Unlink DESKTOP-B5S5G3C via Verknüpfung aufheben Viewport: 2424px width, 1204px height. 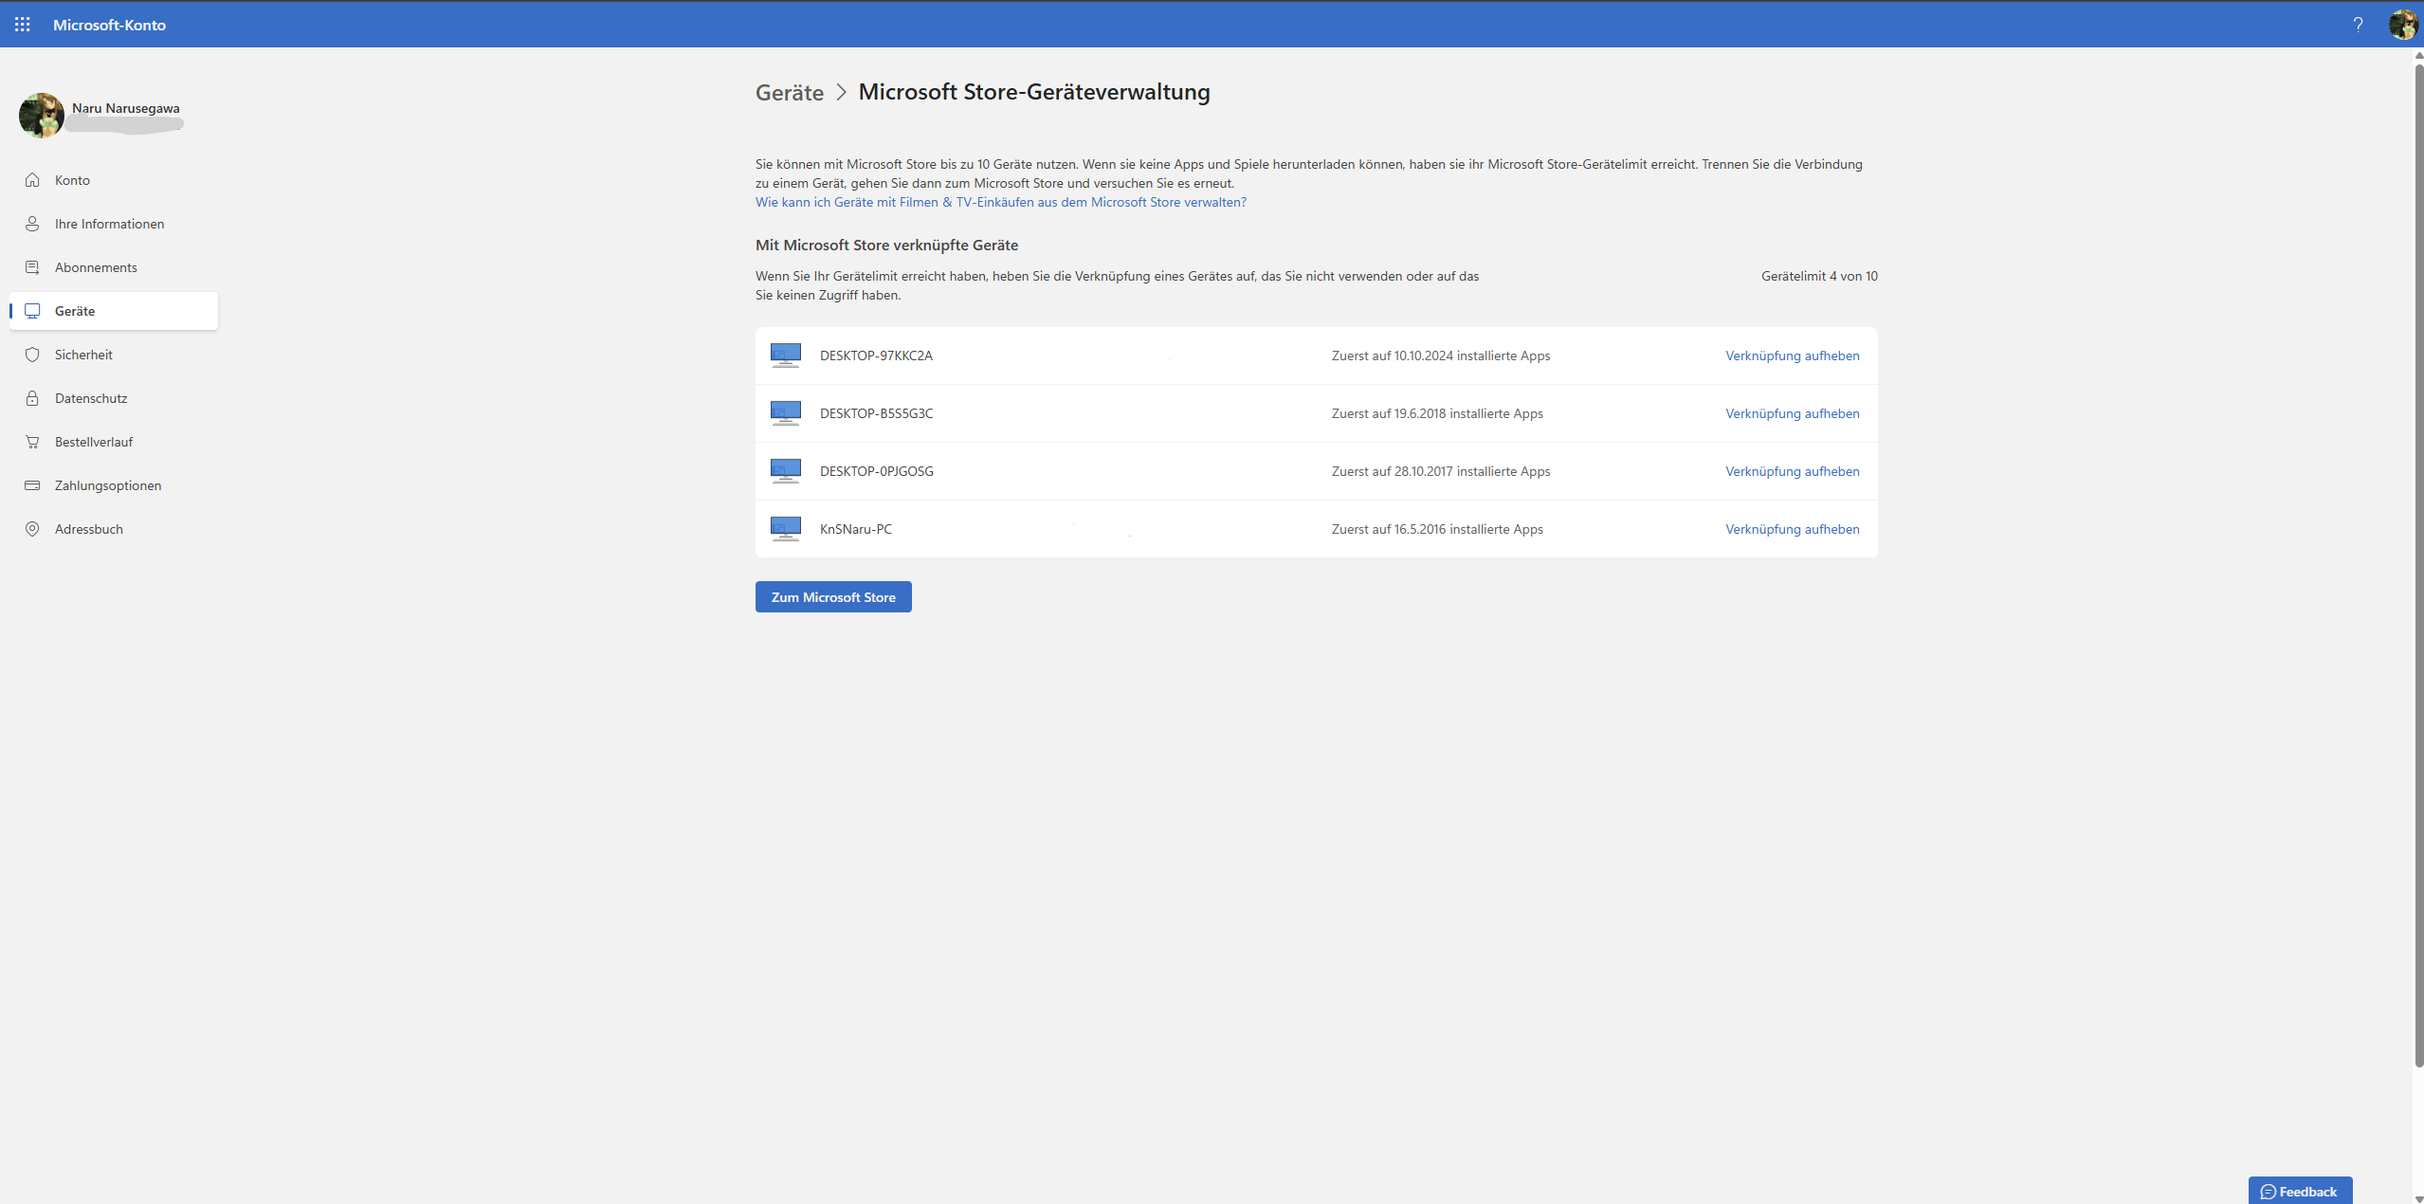pyautogui.click(x=1792, y=412)
